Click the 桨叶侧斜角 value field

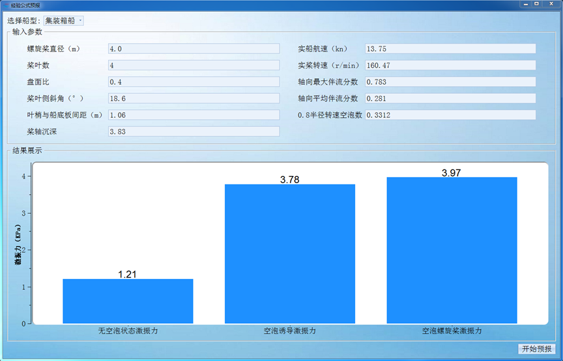coord(193,98)
